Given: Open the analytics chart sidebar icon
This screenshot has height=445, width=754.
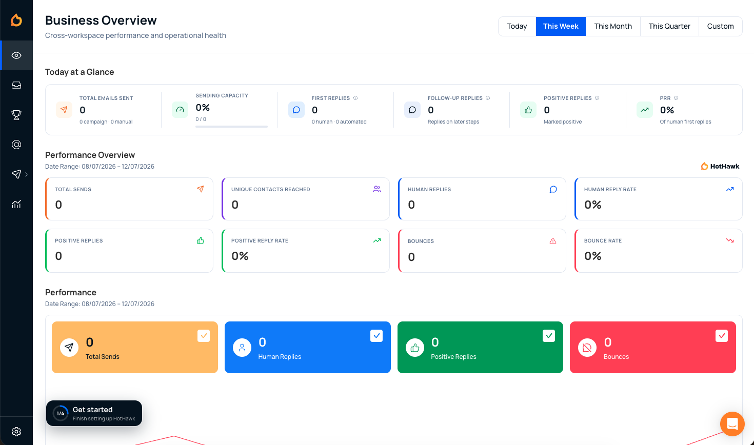Looking at the screenshot, I should pyautogui.click(x=16, y=204).
